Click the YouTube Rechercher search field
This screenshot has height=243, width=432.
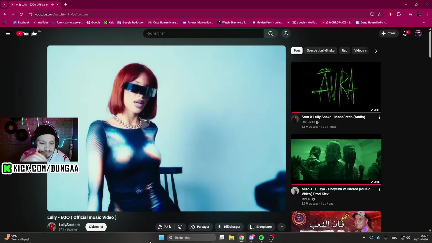click(x=204, y=33)
